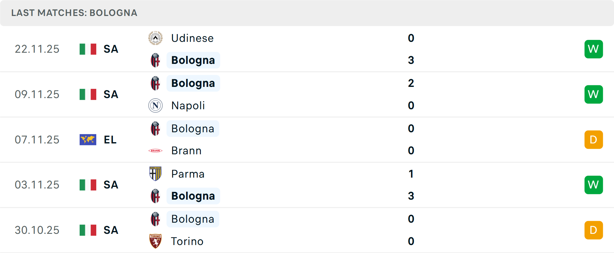Click the Europa League icon for the Brann match
614x253 pixels.
(88, 140)
